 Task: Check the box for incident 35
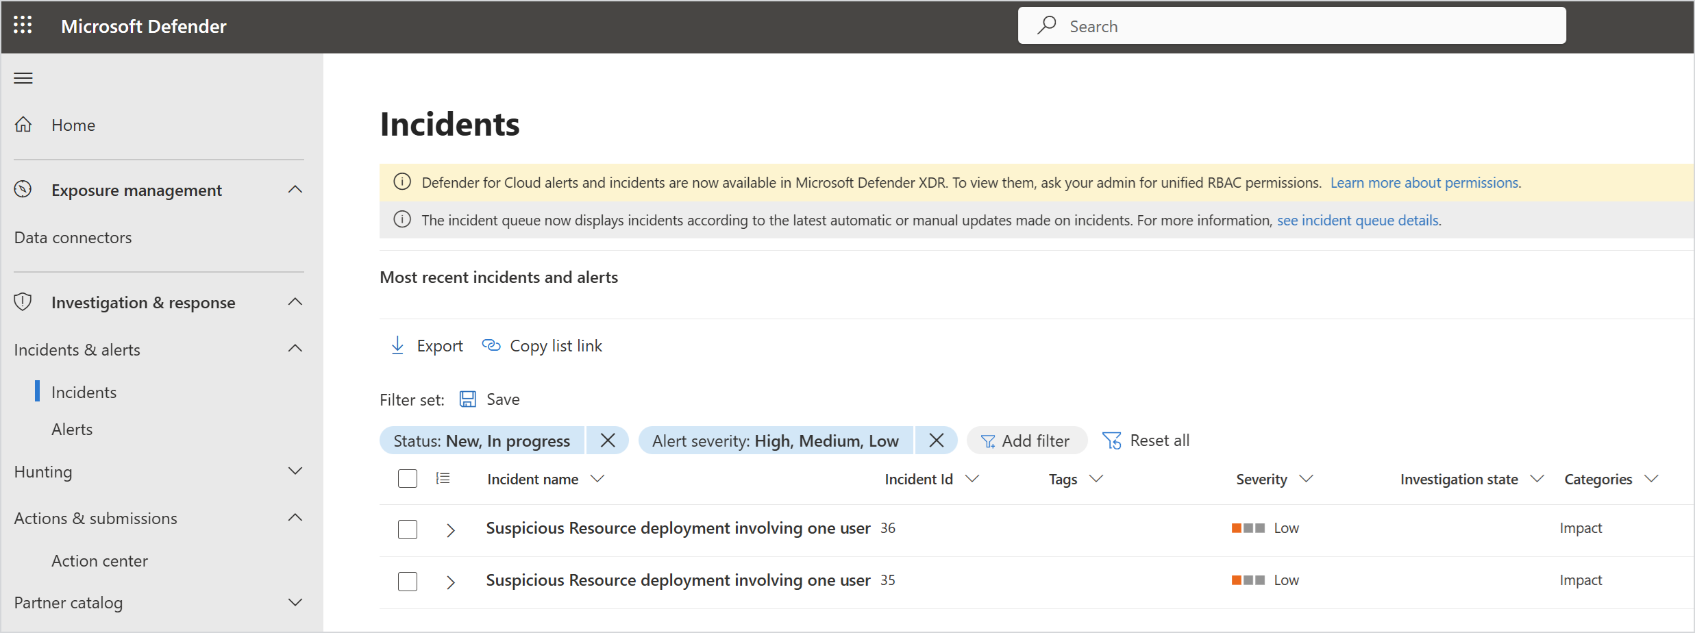point(408,582)
